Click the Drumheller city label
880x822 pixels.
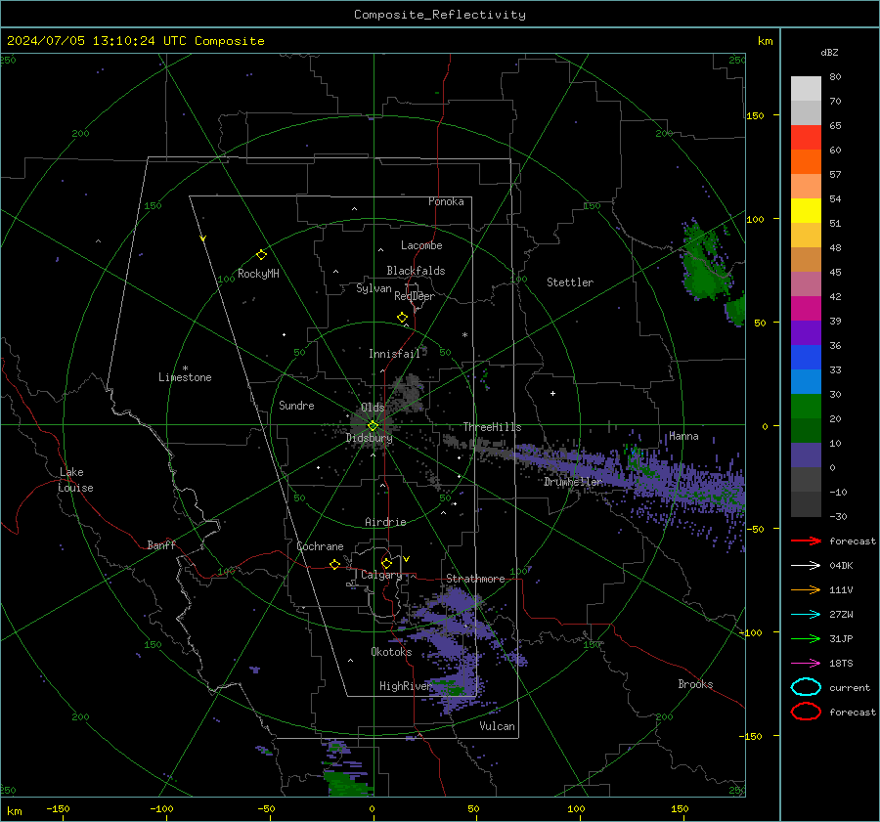tap(573, 482)
